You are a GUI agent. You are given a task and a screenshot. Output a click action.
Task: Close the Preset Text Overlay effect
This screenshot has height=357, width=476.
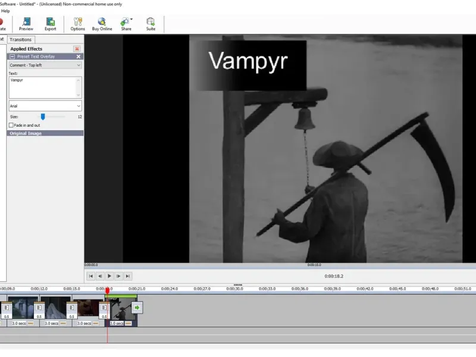[x=79, y=57]
